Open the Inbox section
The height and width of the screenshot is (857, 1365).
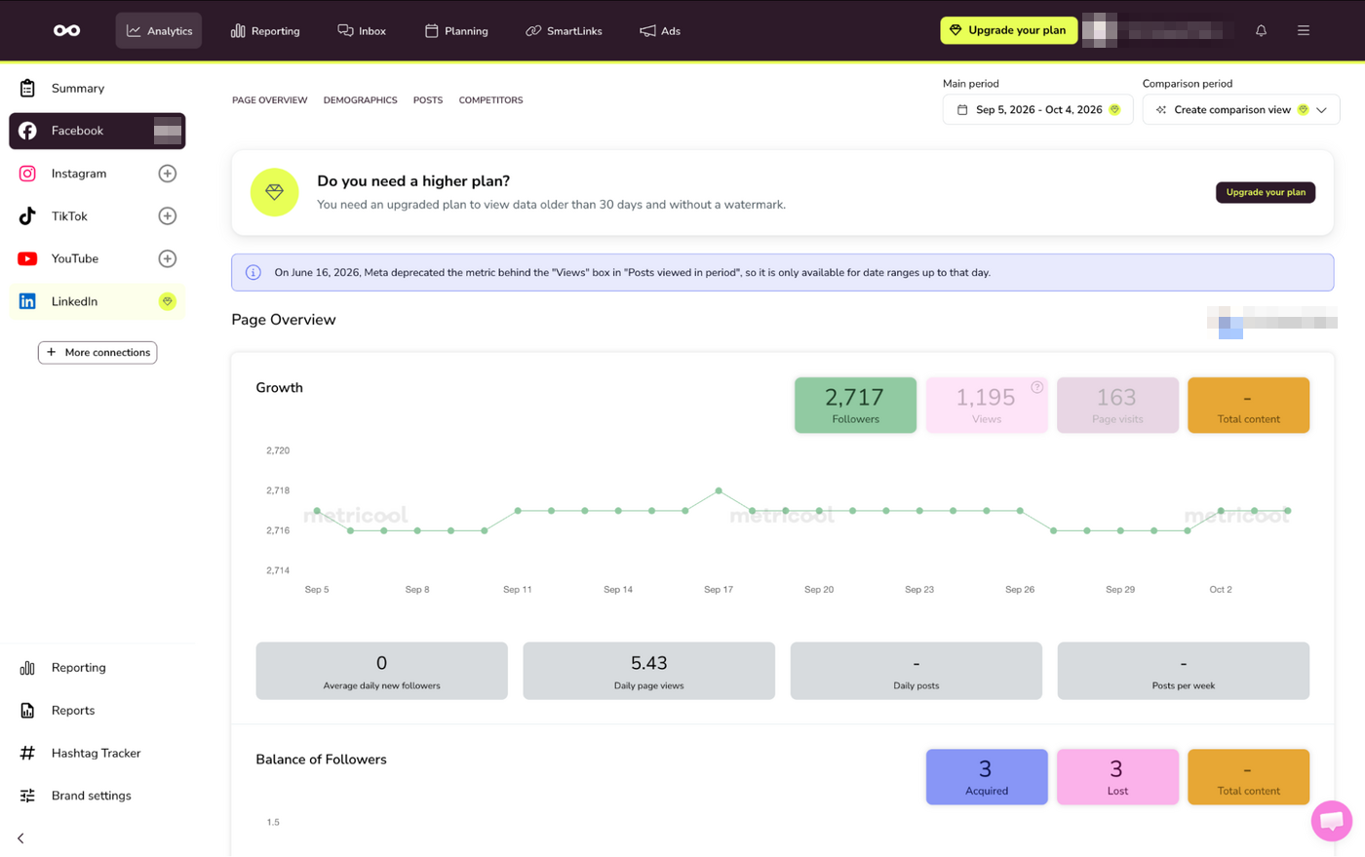pos(362,30)
